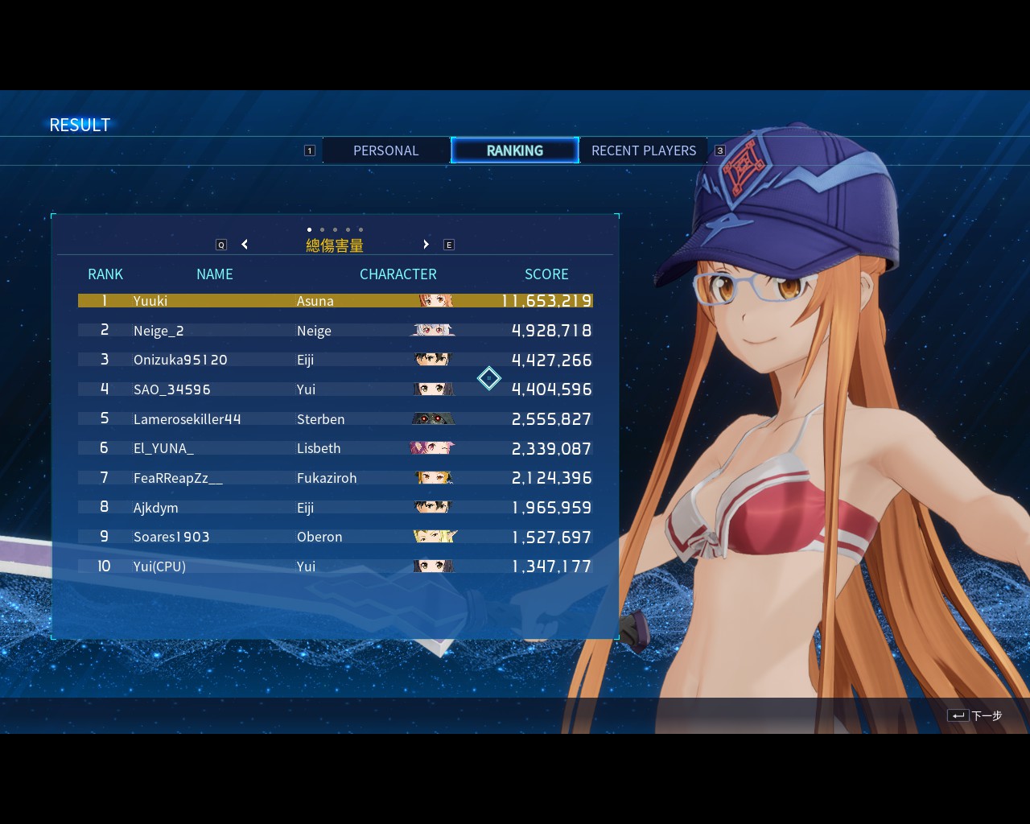Select player name Yui(CPU)
Image resolution: width=1030 pixels, height=824 pixels.
(x=159, y=566)
